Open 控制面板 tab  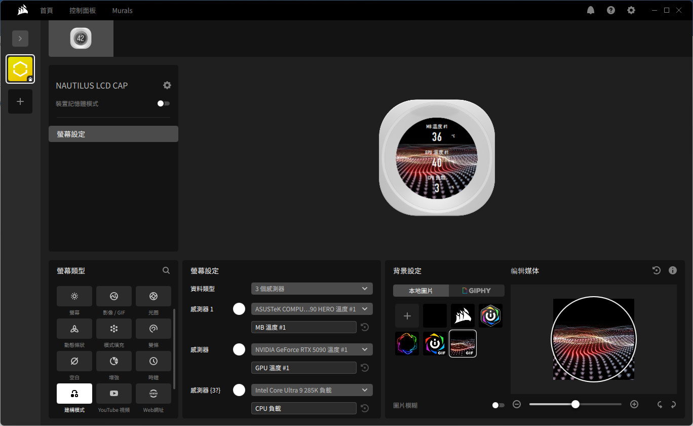83,10
